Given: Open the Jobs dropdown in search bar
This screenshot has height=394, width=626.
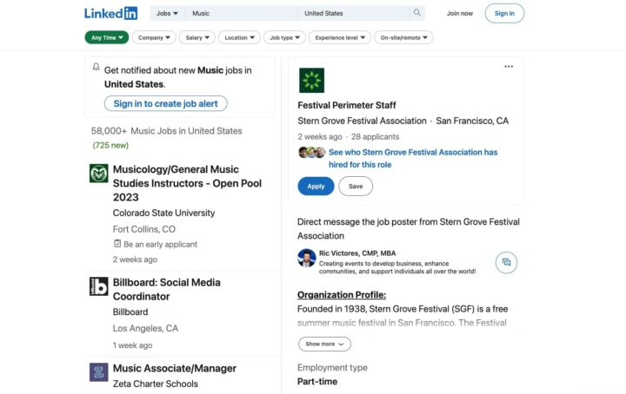Looking at the screenshot, I should (x=167, y=14).
